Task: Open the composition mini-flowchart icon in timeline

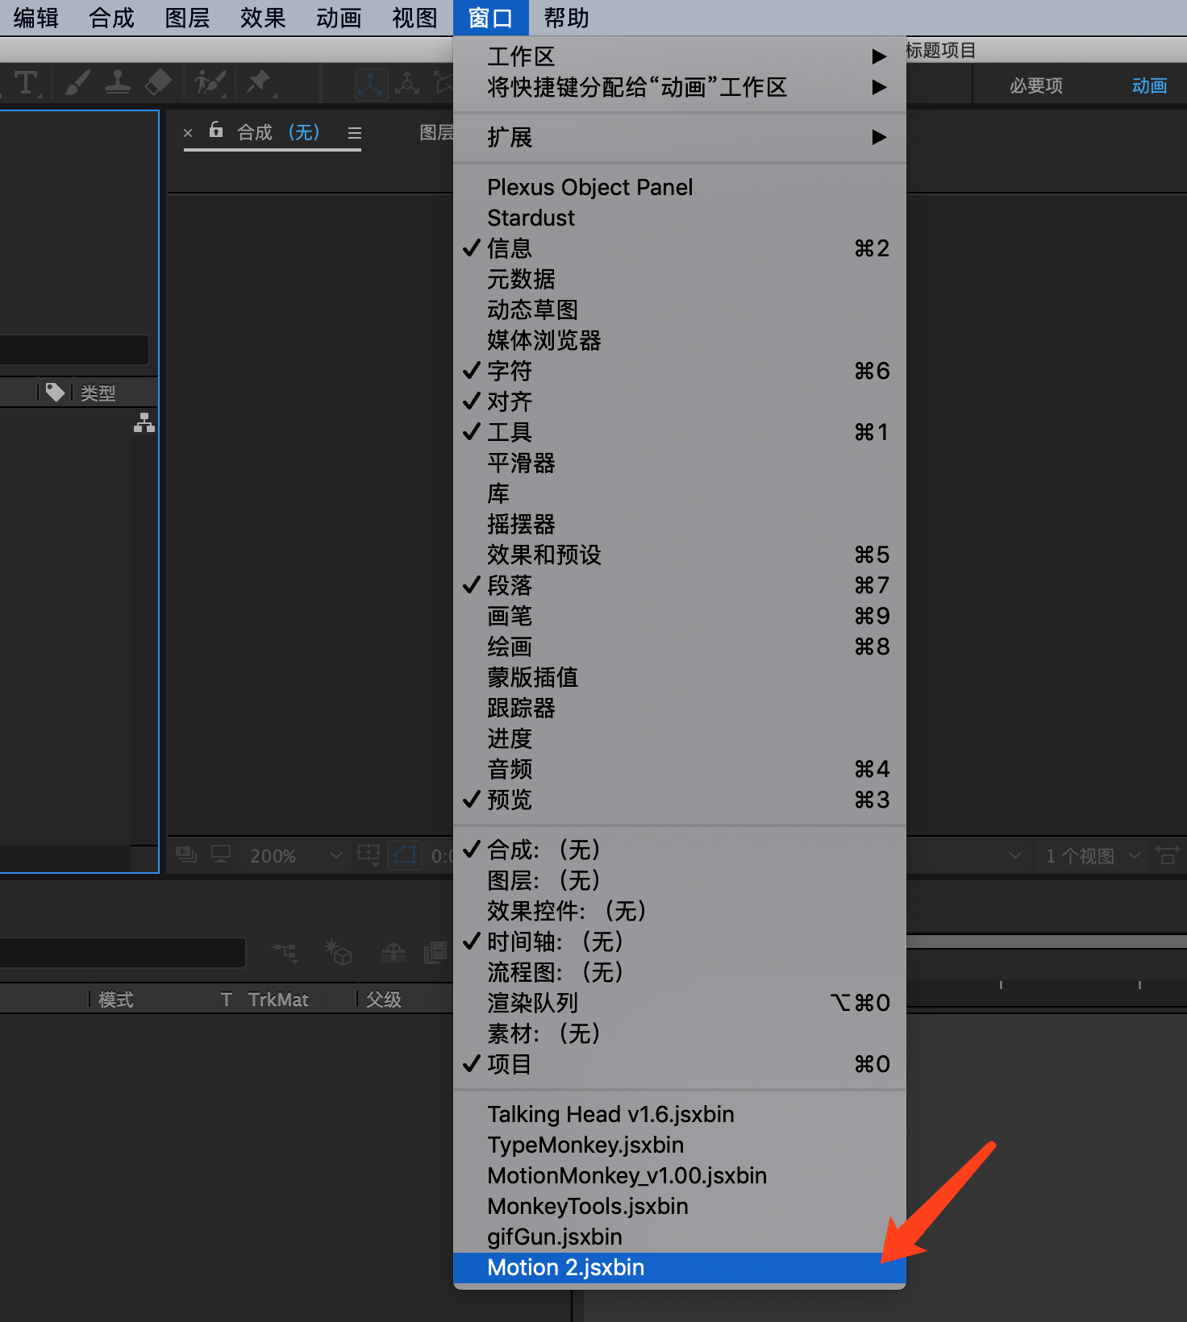Action: [285, 953]
